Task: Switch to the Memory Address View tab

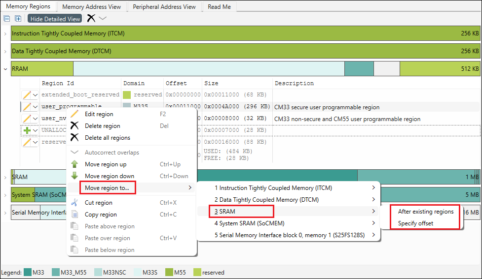Action: click(91, 6)
